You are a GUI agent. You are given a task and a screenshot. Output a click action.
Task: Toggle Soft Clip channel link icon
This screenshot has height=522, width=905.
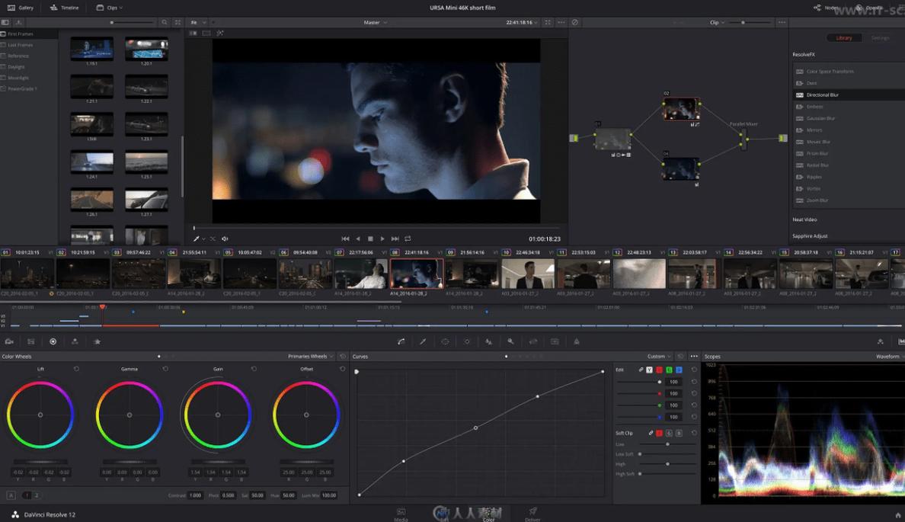tap(651, 433)
